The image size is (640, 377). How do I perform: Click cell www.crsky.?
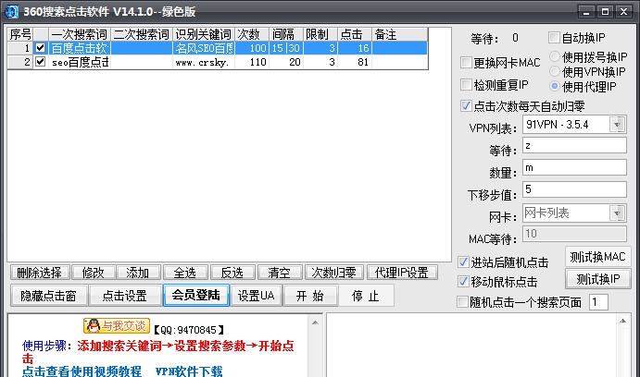(x=204, y=62)
